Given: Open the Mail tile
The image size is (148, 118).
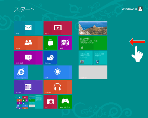Looking at the screenshot, I should pos(28,28).
